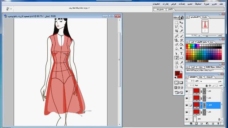Select the active Pen tool in toolbox

point(176,58)
